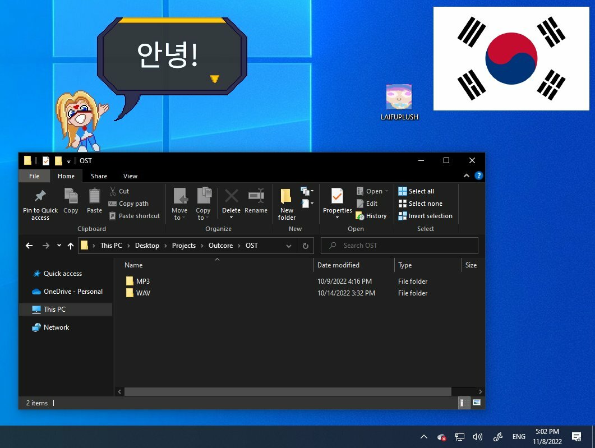Click Properties icon in title bar quick access
This screenshot has height=448, width=595.
coord(45,161)
